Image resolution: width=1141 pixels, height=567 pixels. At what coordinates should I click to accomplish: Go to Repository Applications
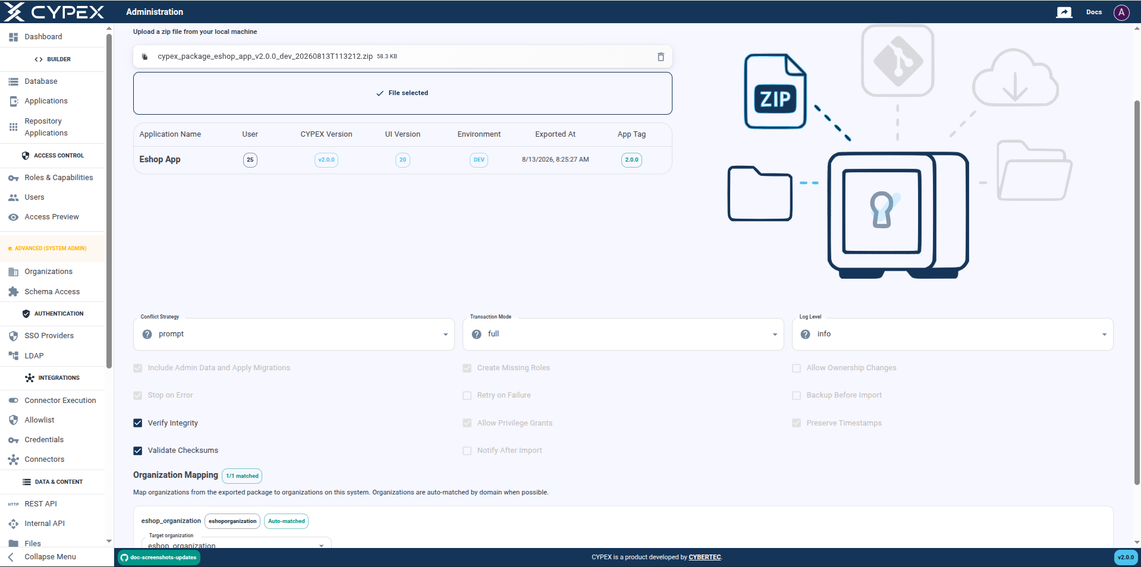(53, 127)
